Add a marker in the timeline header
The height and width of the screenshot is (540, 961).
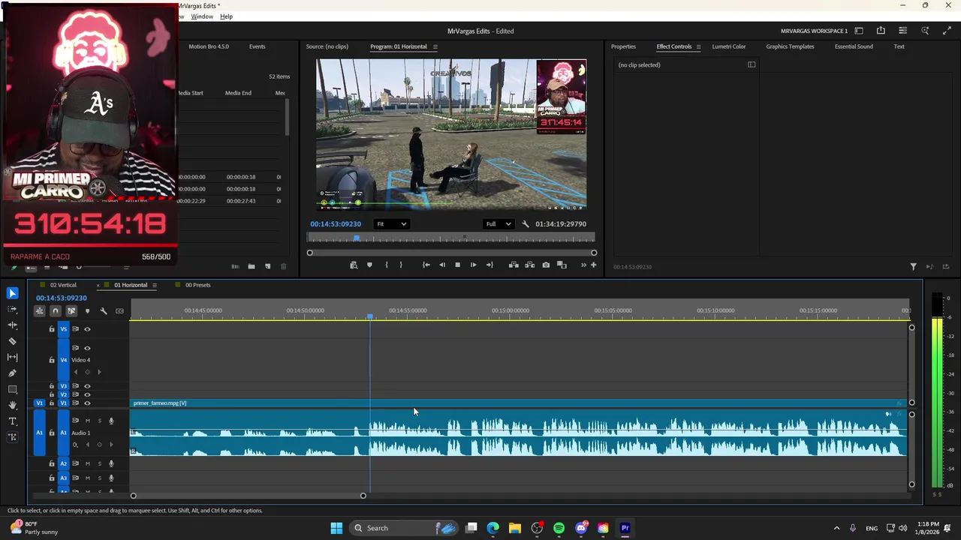point(87,311)
